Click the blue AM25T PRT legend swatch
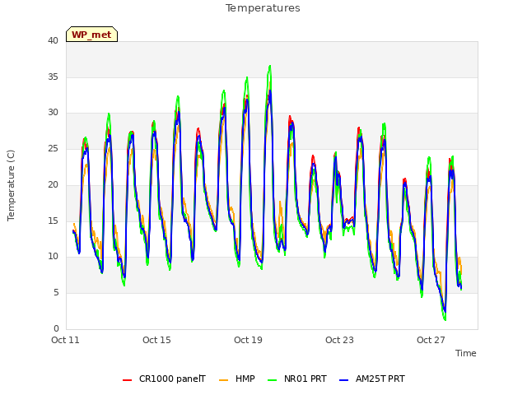 [x=344, y=380]
